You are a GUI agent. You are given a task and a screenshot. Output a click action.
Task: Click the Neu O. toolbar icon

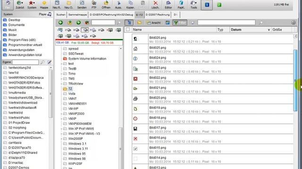pos(68,5)
